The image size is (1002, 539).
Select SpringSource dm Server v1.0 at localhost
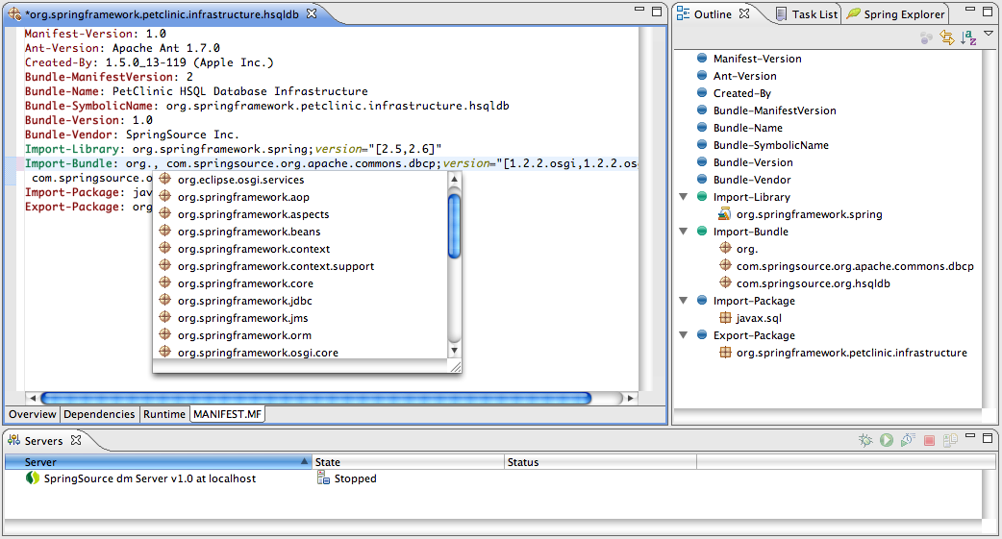150,478
